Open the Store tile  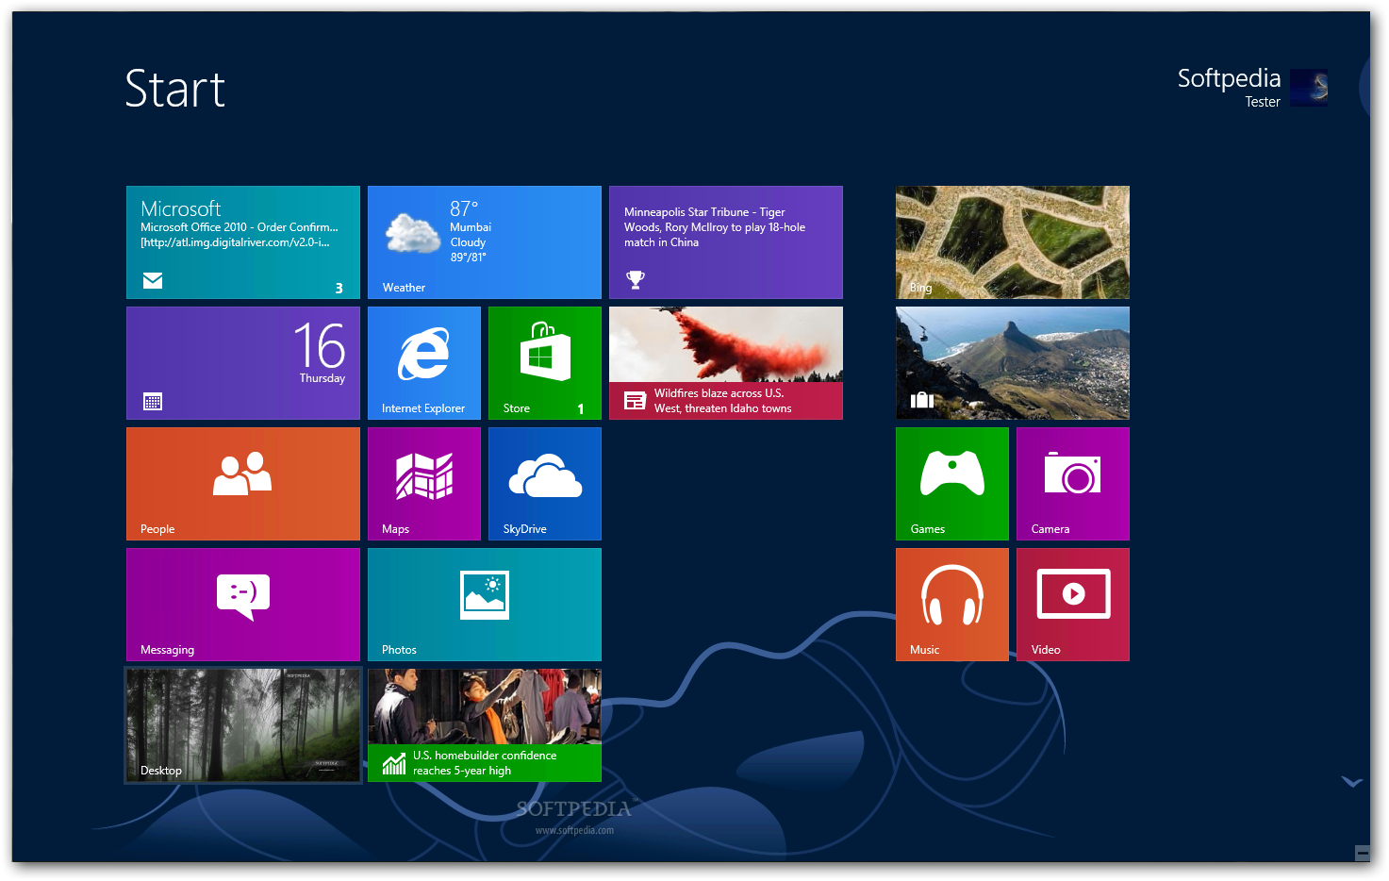pos(544,362)
